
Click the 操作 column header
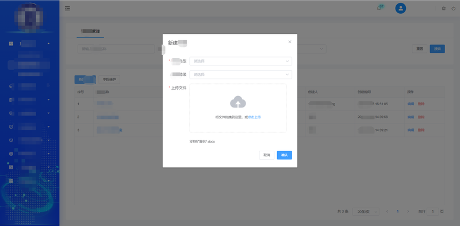411,92
